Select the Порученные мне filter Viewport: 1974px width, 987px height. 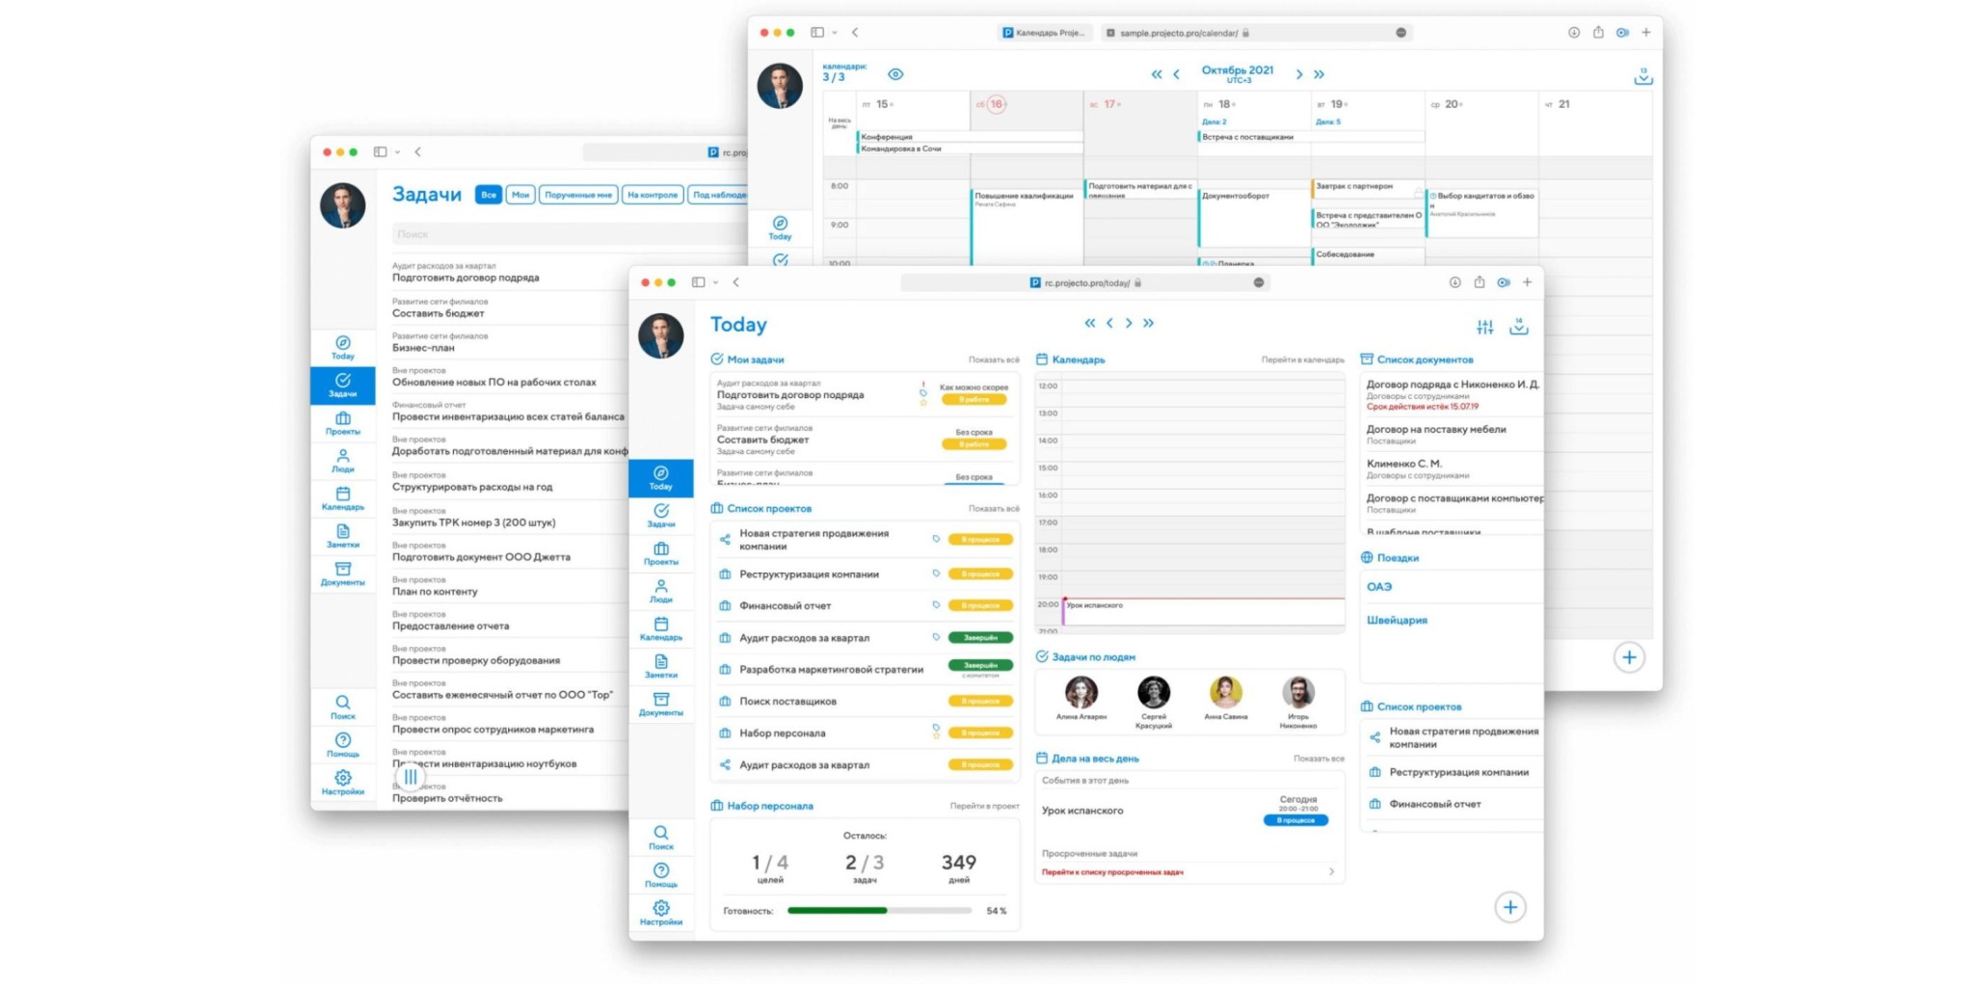coord(578,195)
